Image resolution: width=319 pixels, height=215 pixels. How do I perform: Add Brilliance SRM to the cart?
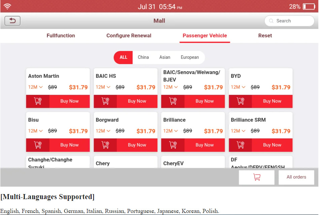click(x=240, y=145)
